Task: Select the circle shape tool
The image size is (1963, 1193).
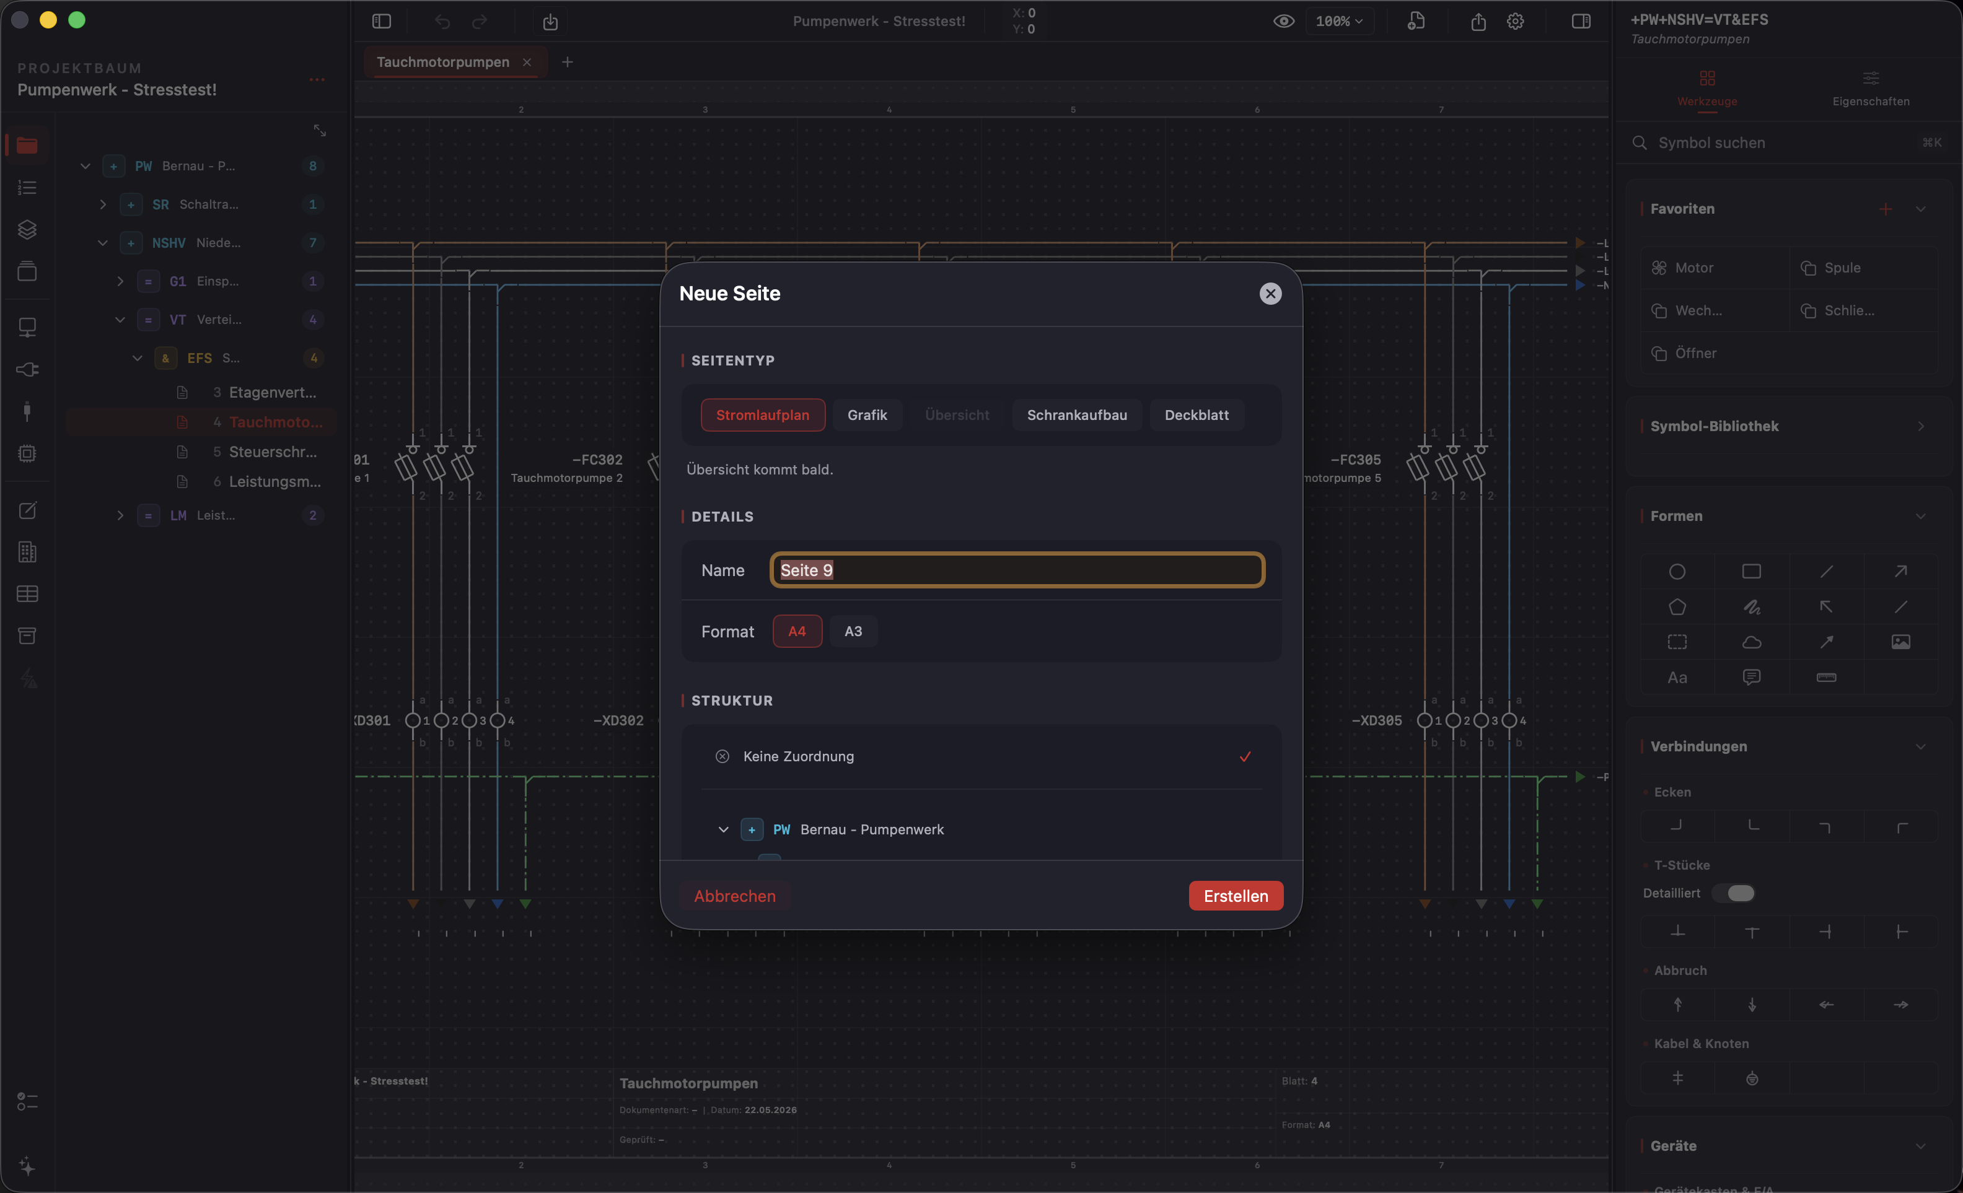Action: pyautogui.click(x=1677, y=572)
